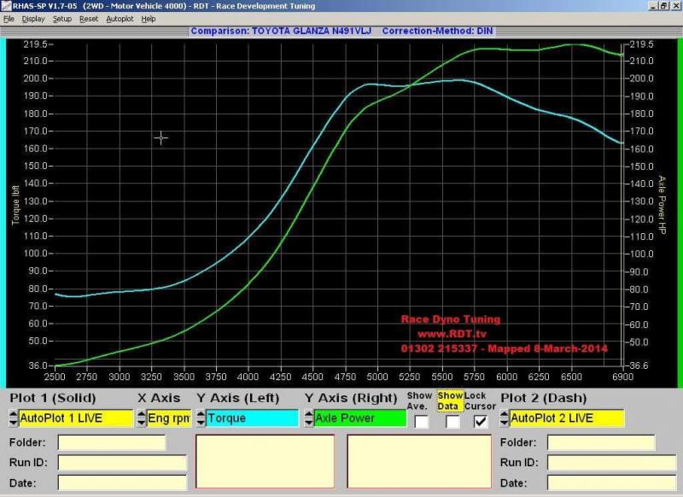Viewport: 683px width, 497px height.
Task: Click spinner arrows left of Eng rpm
Action: (x=140, y=418)
